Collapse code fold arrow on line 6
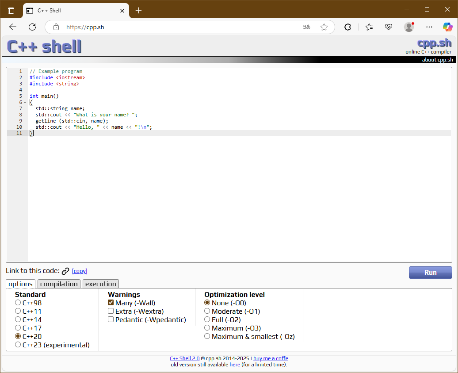 point(25,102)
